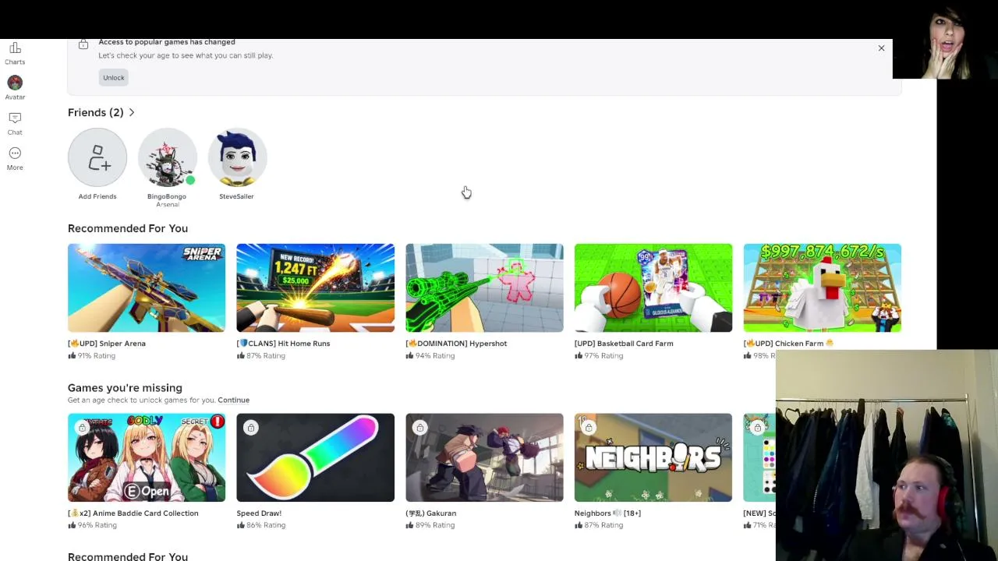Screen dimensions: 998x561
Task: Click the '[DOMINATION] Hypershot' game title
Action: (x=456, y=344)
